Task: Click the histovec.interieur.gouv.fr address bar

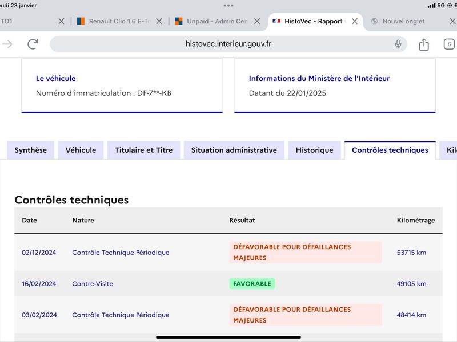Action: coord(228,44)
